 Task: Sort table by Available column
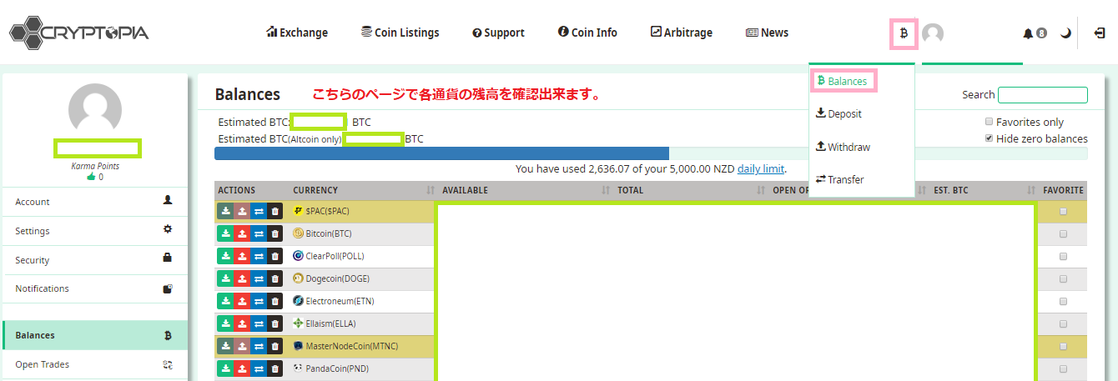point(526,191)
